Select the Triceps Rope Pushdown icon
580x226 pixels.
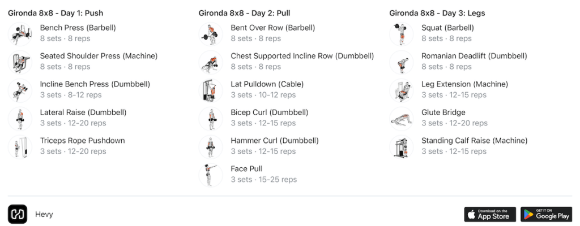pyautogui.click(x=20, y=147)
